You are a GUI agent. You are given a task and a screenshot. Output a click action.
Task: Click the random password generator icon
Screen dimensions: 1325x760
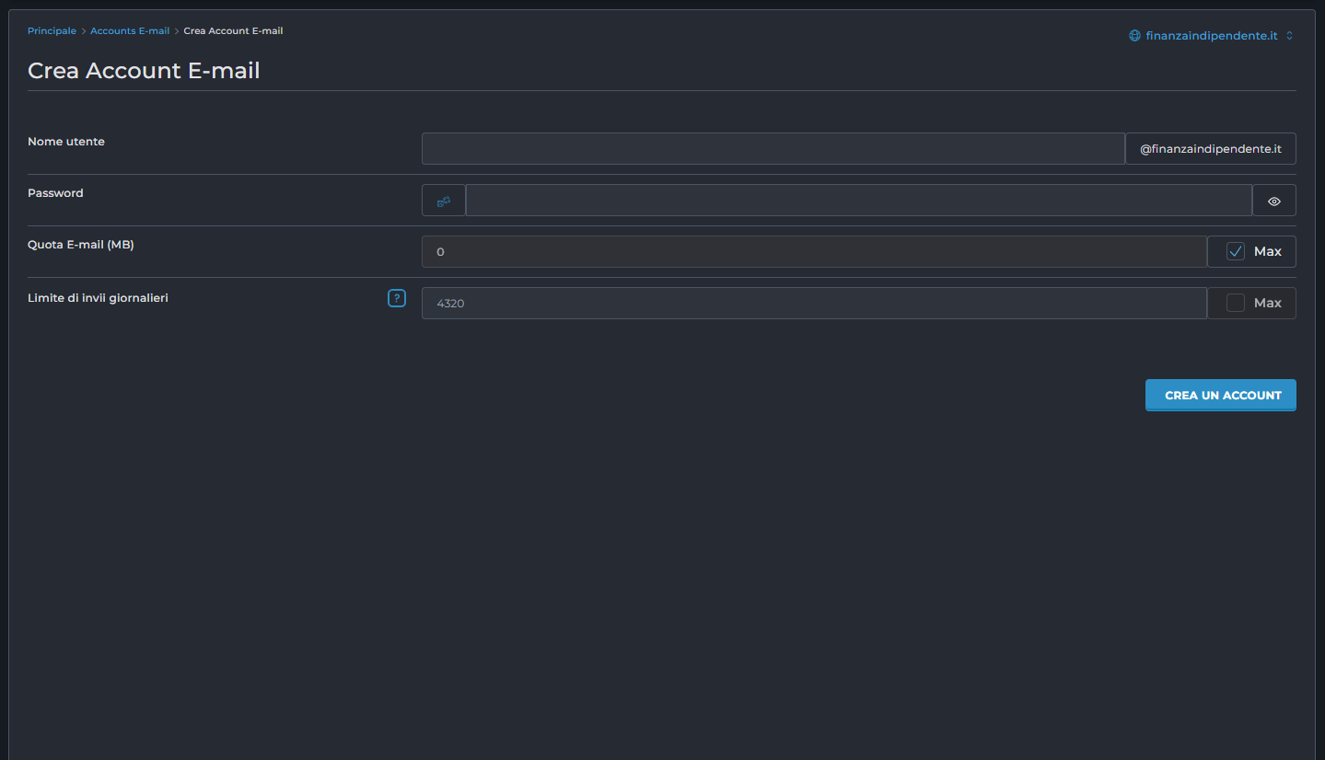click(x=444, y=201)
